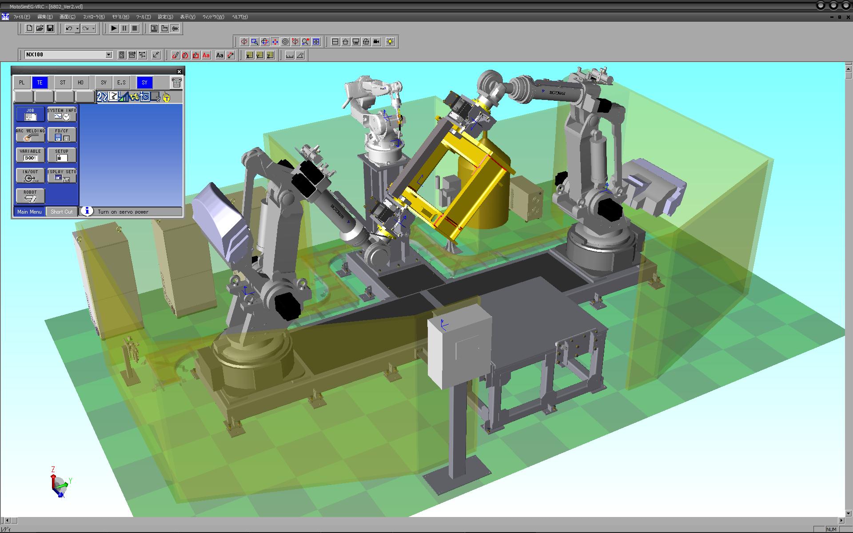Image resolution: width=853 pixels, height=533 pixels.
Task: Open ARC WELDING menu on pendant
Action: tap(30, 135)
